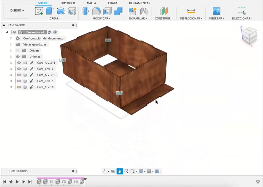The width and height of the screenshot is (263, 187).
Task: Click joint glyph on back wall
Action: tap(108, 40)
